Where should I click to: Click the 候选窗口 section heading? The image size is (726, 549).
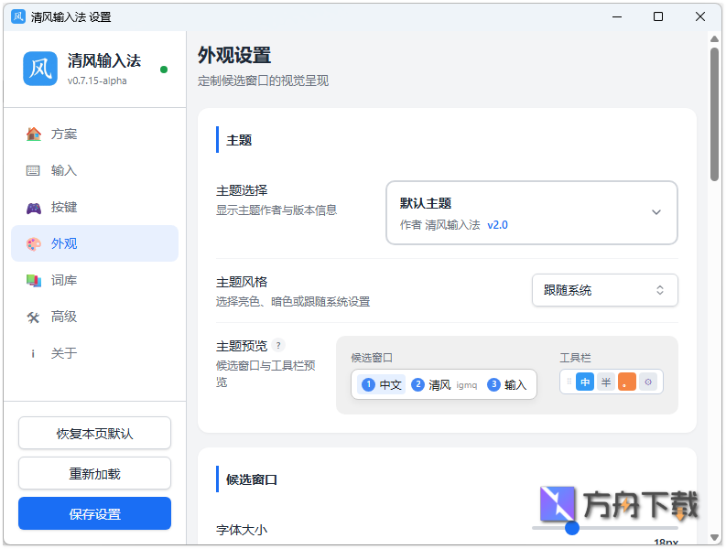pyautogui.click(x=252, y=479)
